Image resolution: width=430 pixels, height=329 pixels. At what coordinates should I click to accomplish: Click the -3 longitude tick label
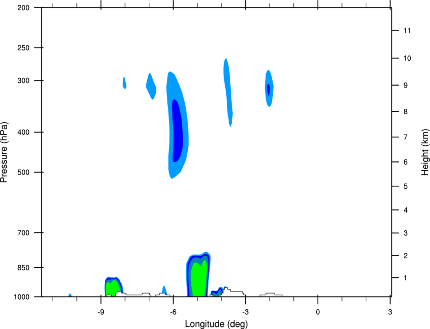(x=245, y=312)
